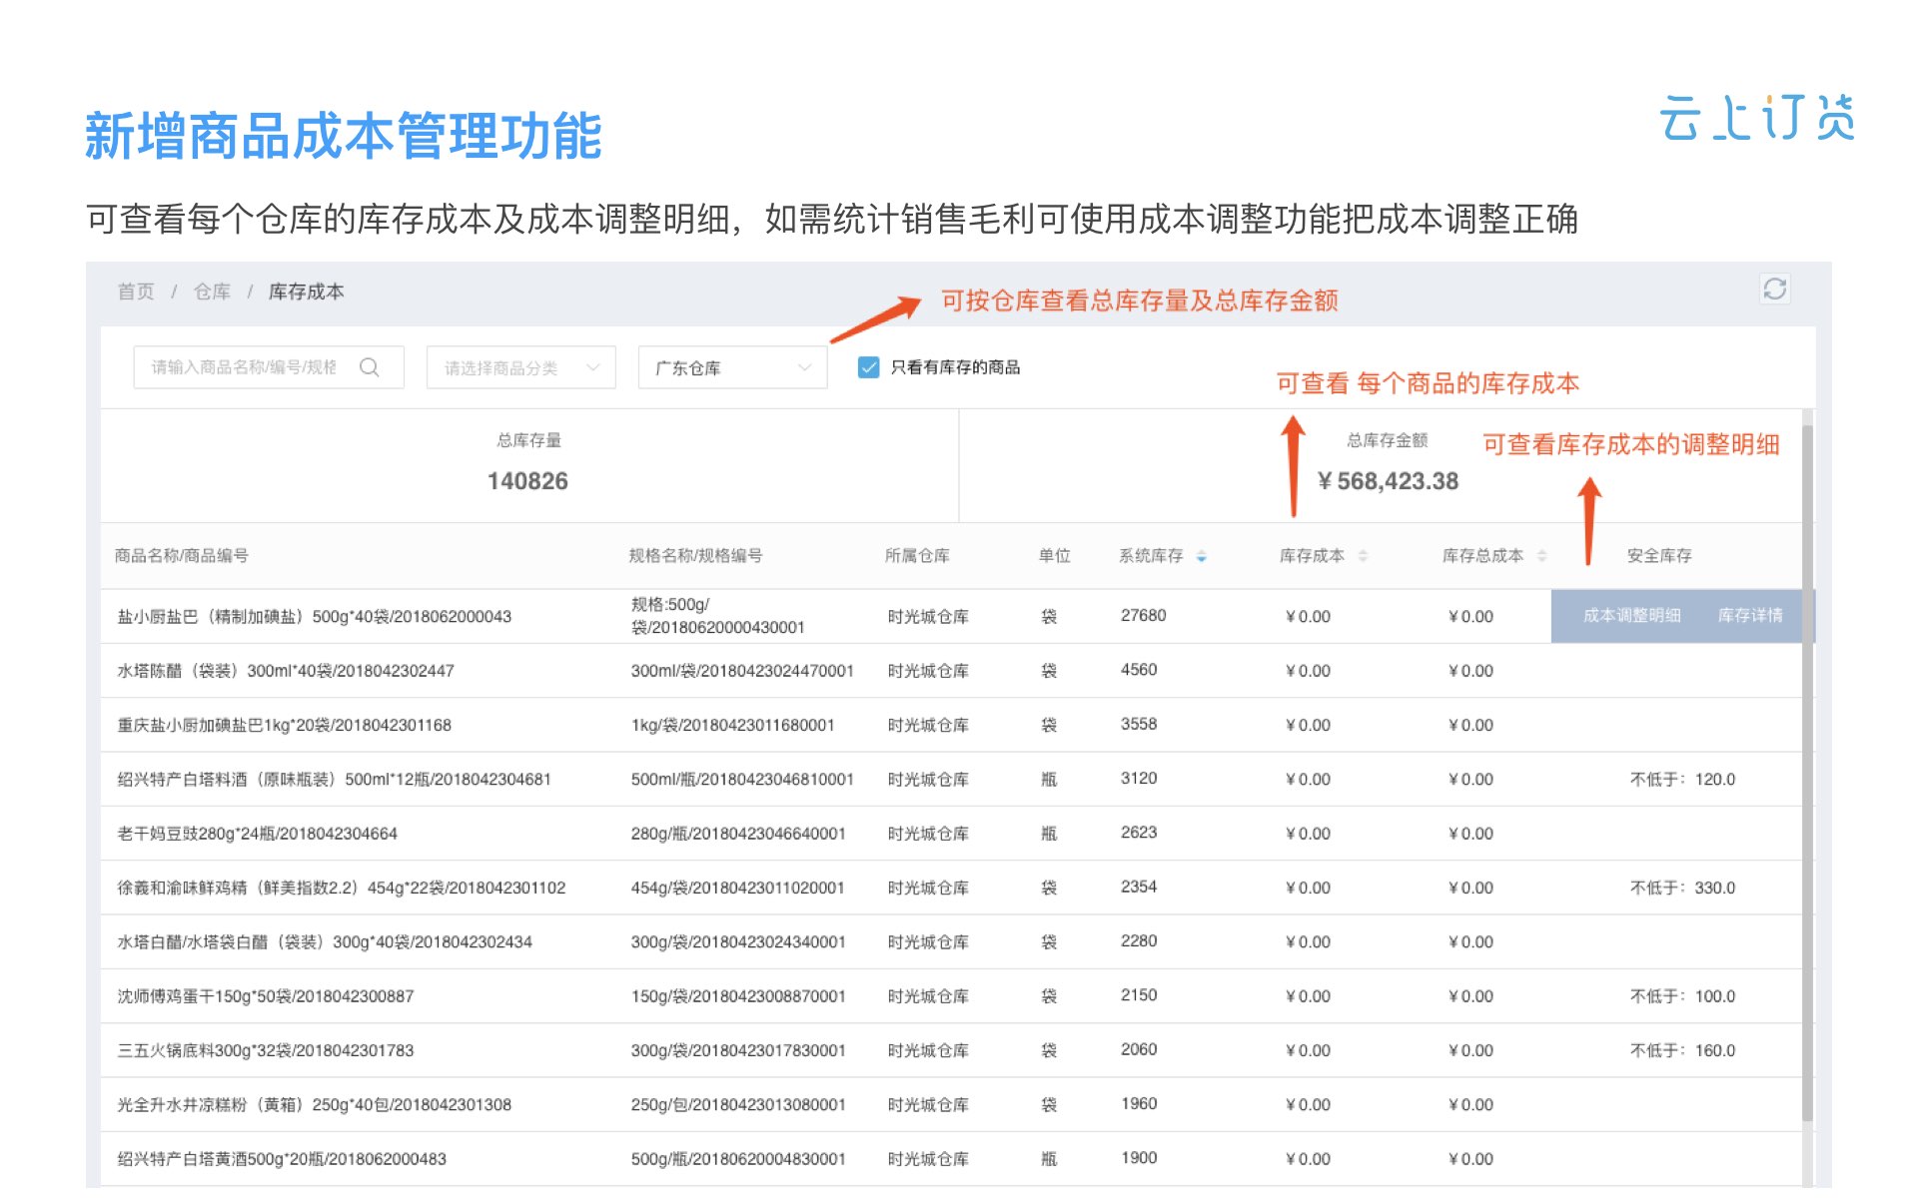
Task: Select row 三五火锅底料300g*32袋
Action: pos(951,1050)
